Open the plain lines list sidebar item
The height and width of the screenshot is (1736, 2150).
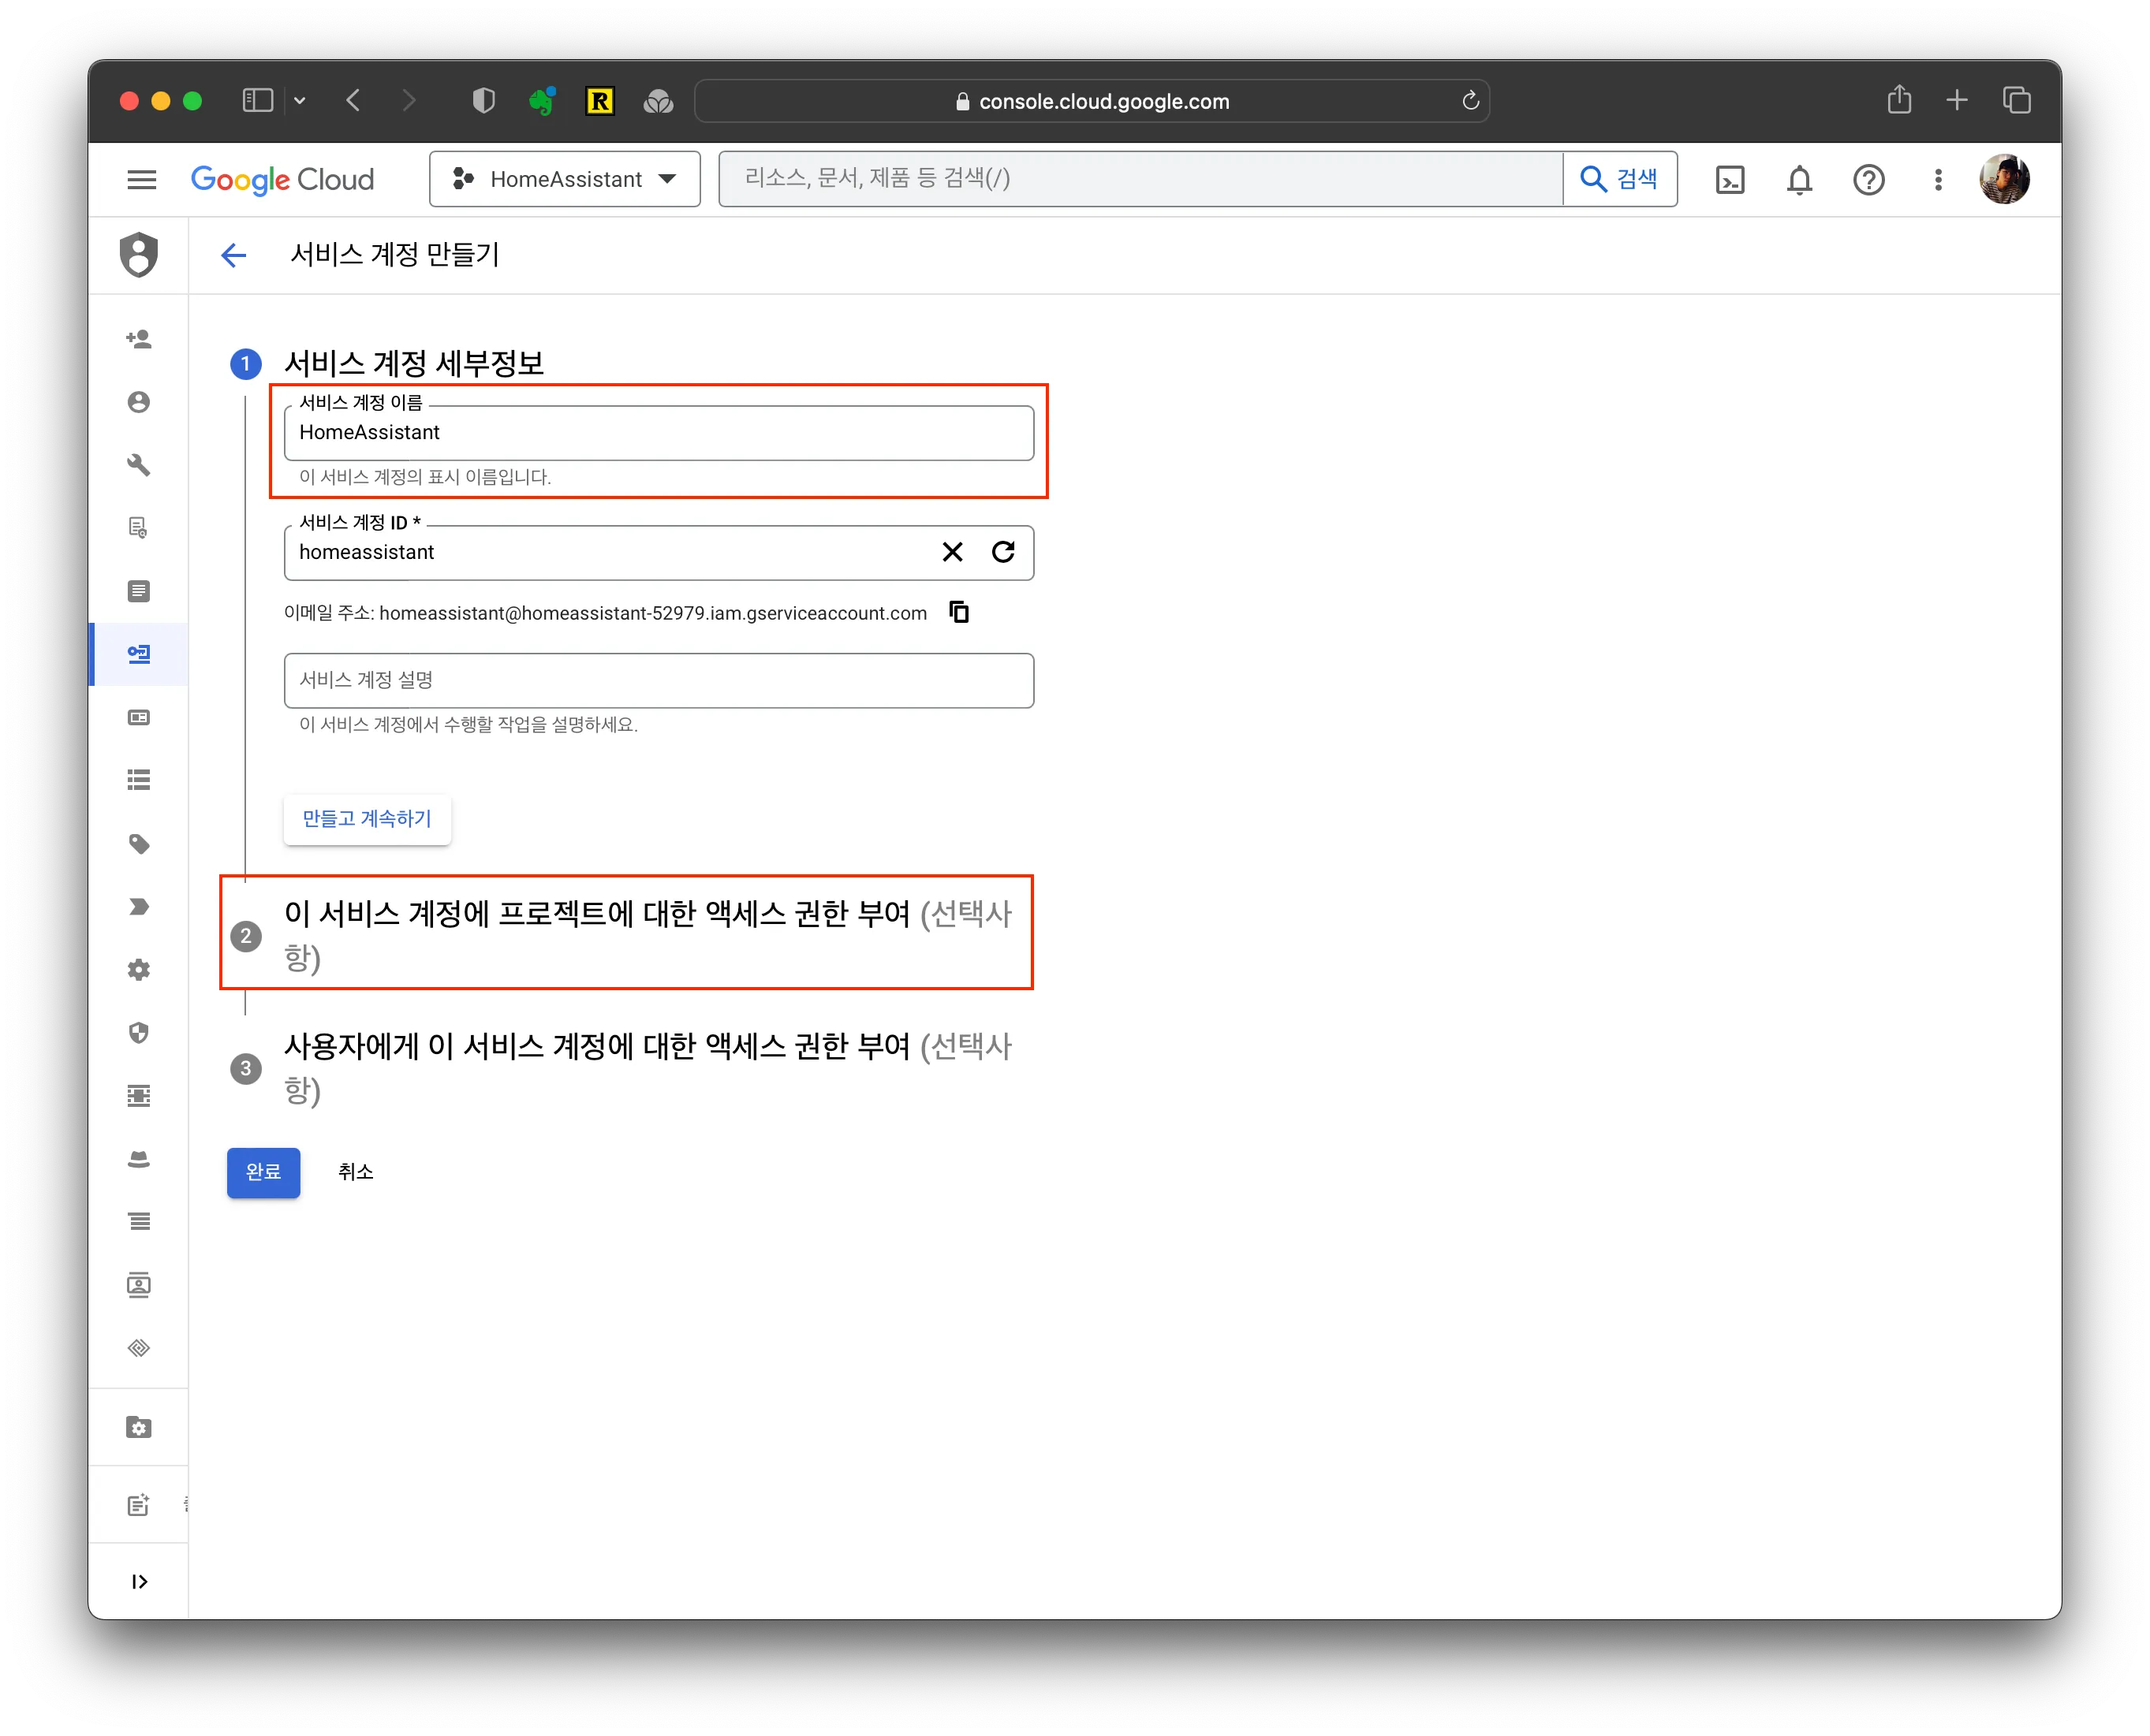[139, 1222]
